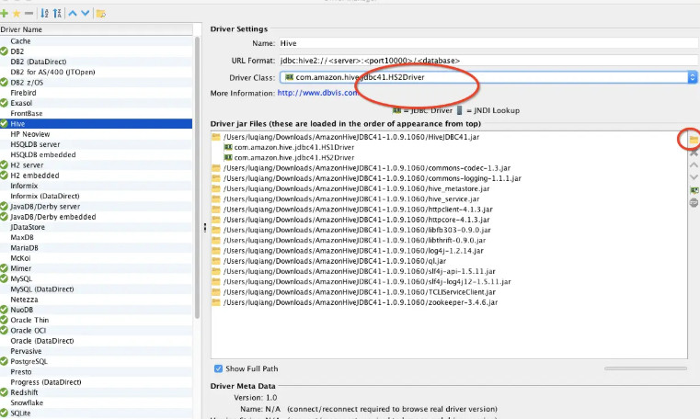
Task: Open the dbvis.com More Information link
Action: pos(317,93)
